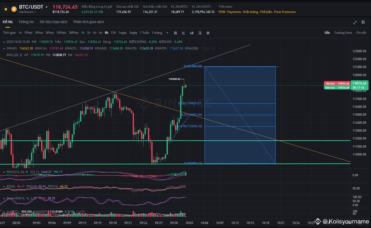Image resolution: width=371 pixels, height=228 pixels.
Task: Select the 1h timeframe
Action: coord(83,33)
